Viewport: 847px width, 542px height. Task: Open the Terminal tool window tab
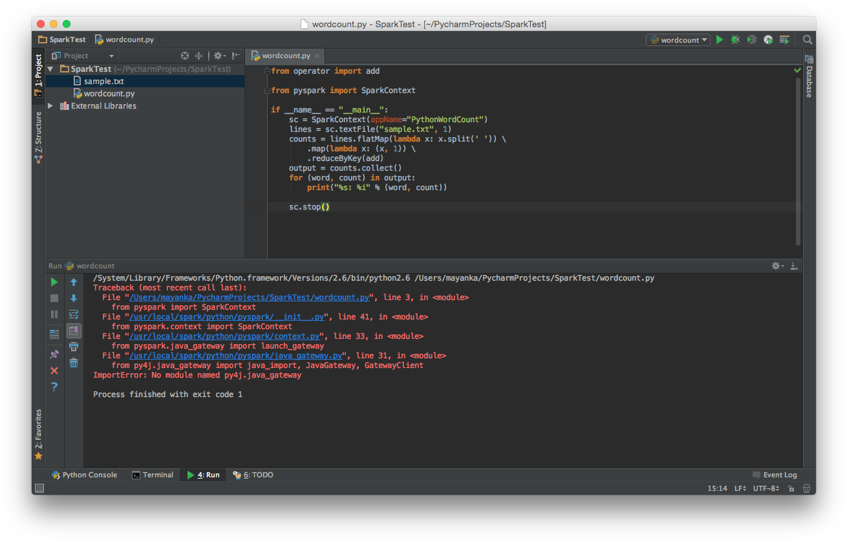[x=153, y=475]
